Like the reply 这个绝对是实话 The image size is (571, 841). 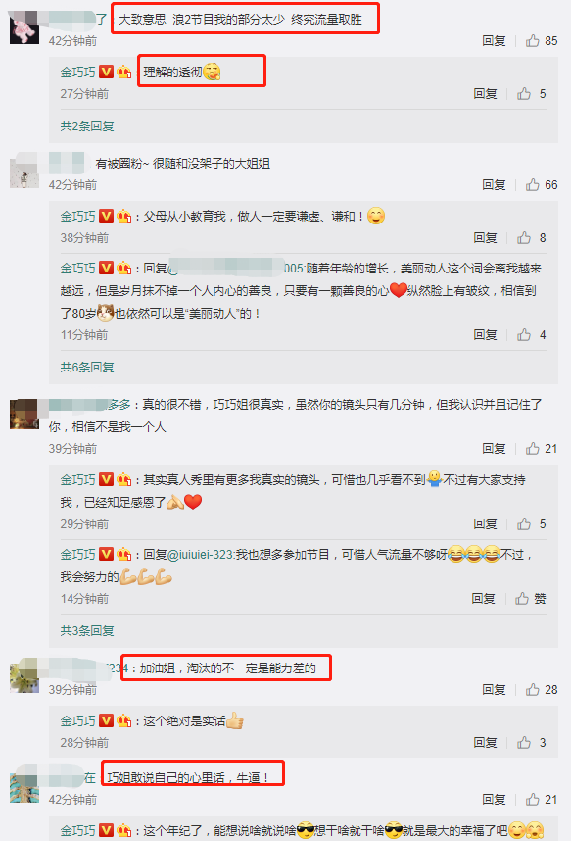coord(524,742)
